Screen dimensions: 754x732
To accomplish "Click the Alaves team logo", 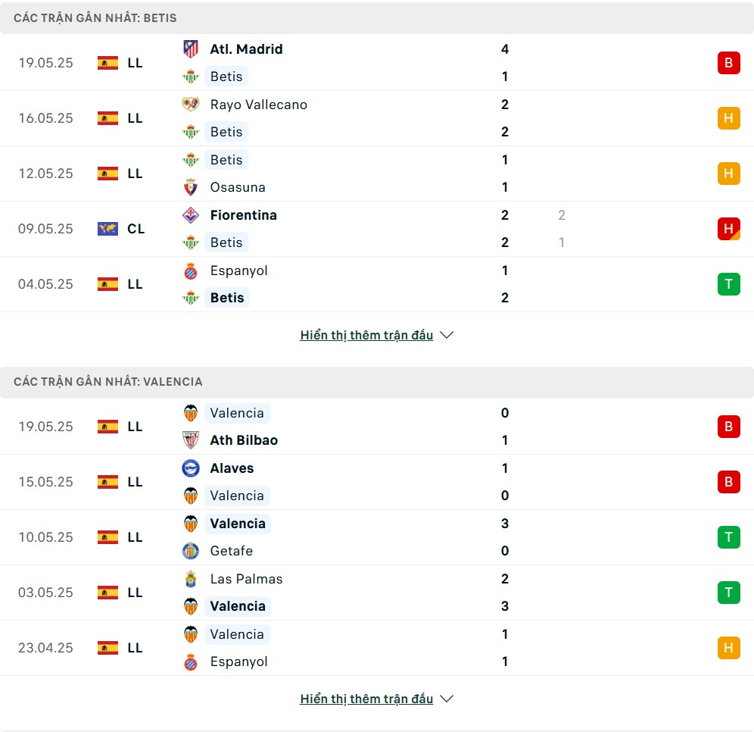I will coord(191,468).
